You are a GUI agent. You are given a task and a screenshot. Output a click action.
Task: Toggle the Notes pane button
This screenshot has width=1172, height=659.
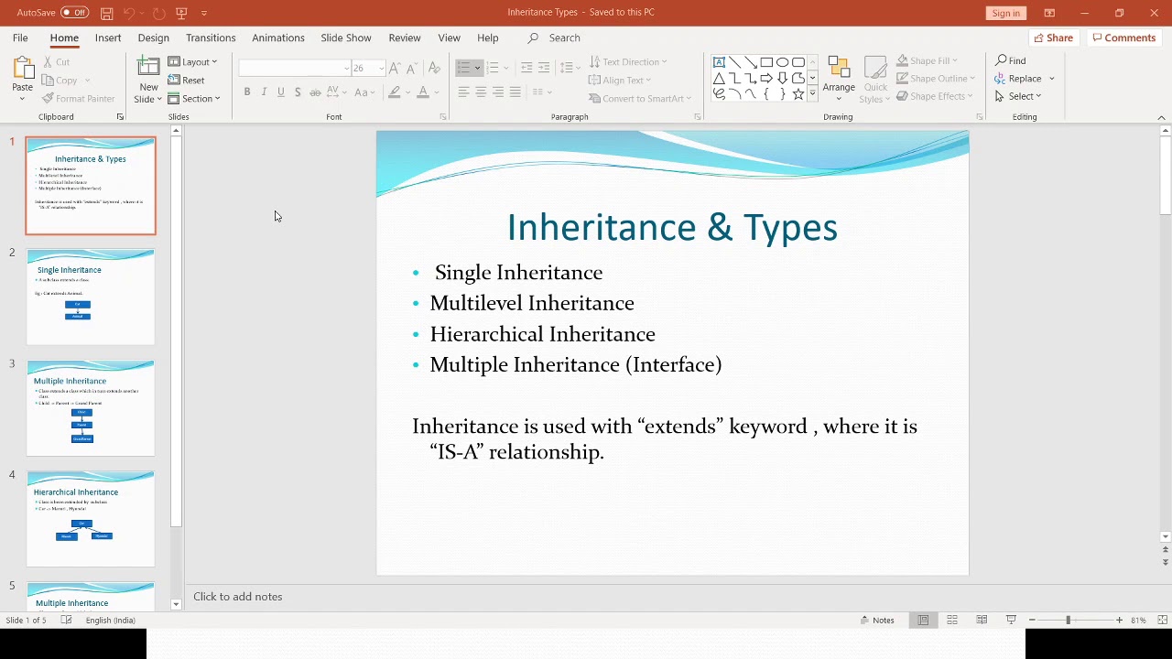(877, 621)
